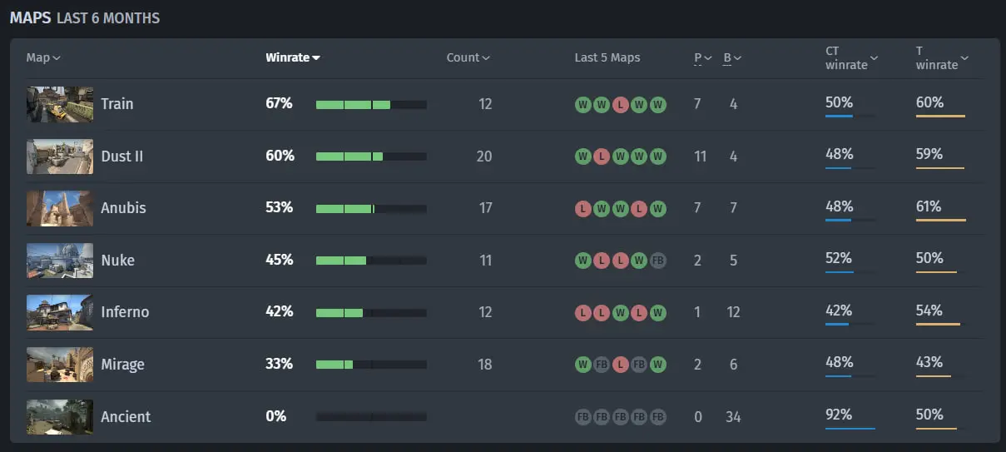Screen dimensions: 1006x452
Task: Click the last FB badge in Ancient row
Action: [x=657, y=417]
